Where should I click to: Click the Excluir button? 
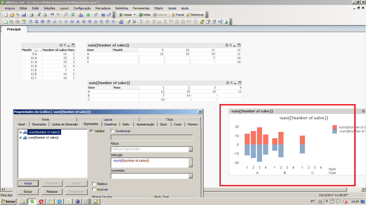click(x=28, y=192)
